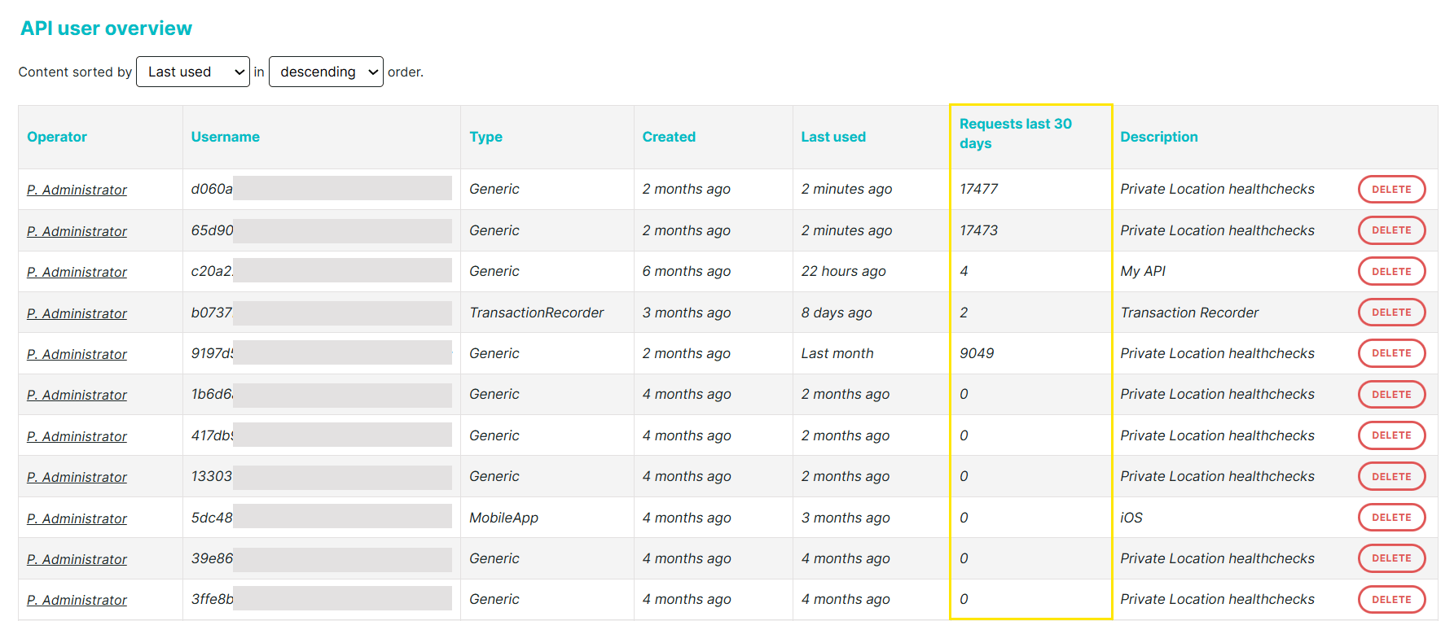Screen dimensions: 1454x621
Task: Click the Created column header
Action: 669,137
